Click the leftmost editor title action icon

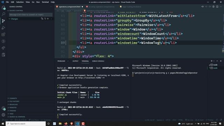pyautogui.click(x=203, y=7)
